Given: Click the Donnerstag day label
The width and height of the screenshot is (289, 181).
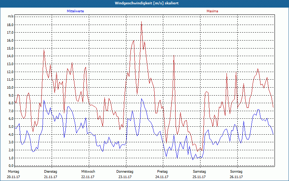Looking at the screenshot, I should point(125,172).
